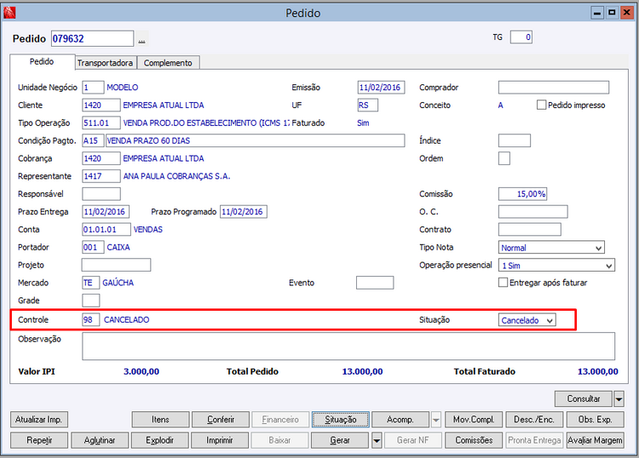Click the Conferir button
The image size is (639, 458).
point(221,420)
